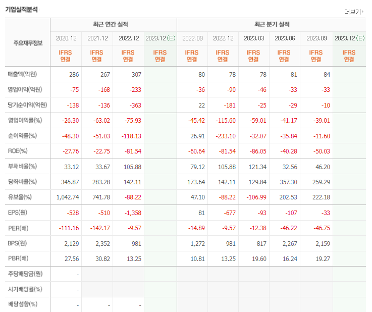Select the 최근 연간 실적 header
Viewport: 372px width, 312px height.
(x=111, y=24)
